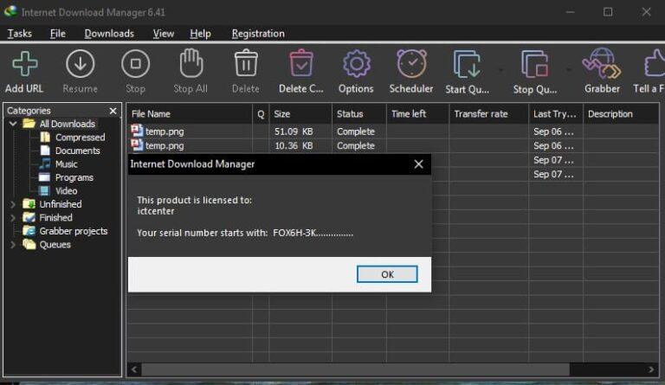The image size is (665, 385).
Task: Expand the Queues tree node
Action: coord(13,245)
